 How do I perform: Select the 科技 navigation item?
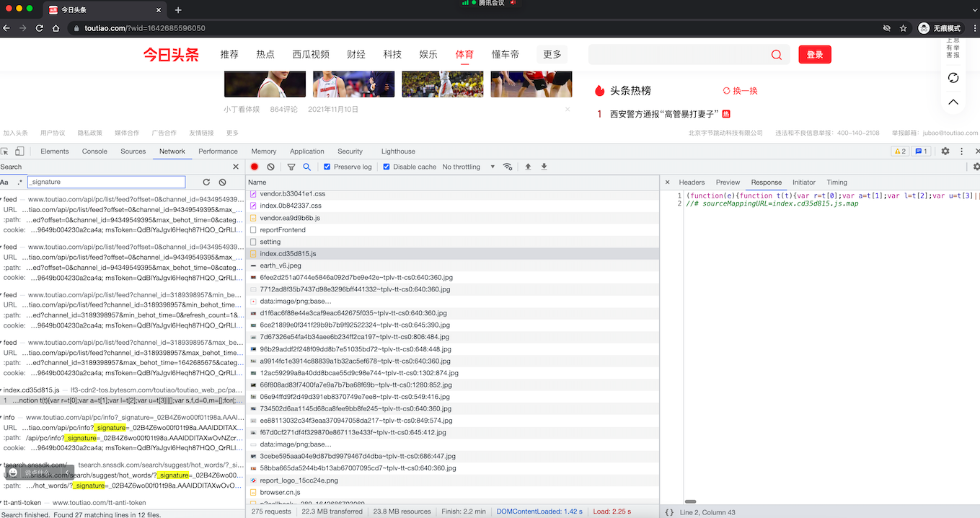[392, 55]
